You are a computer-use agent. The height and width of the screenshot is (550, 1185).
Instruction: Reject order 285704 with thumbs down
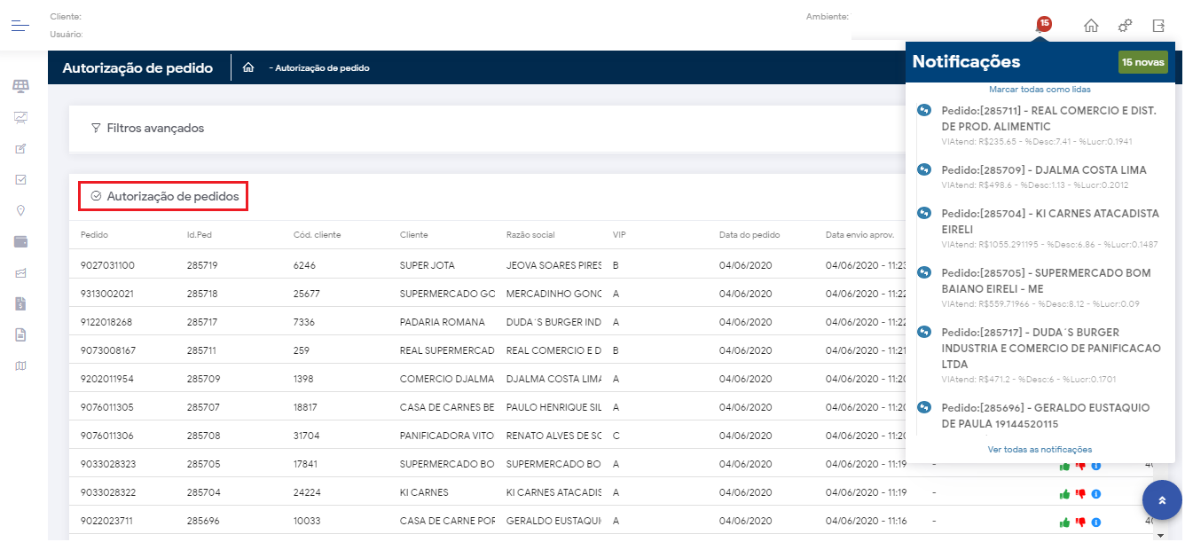click(1080, 494)
